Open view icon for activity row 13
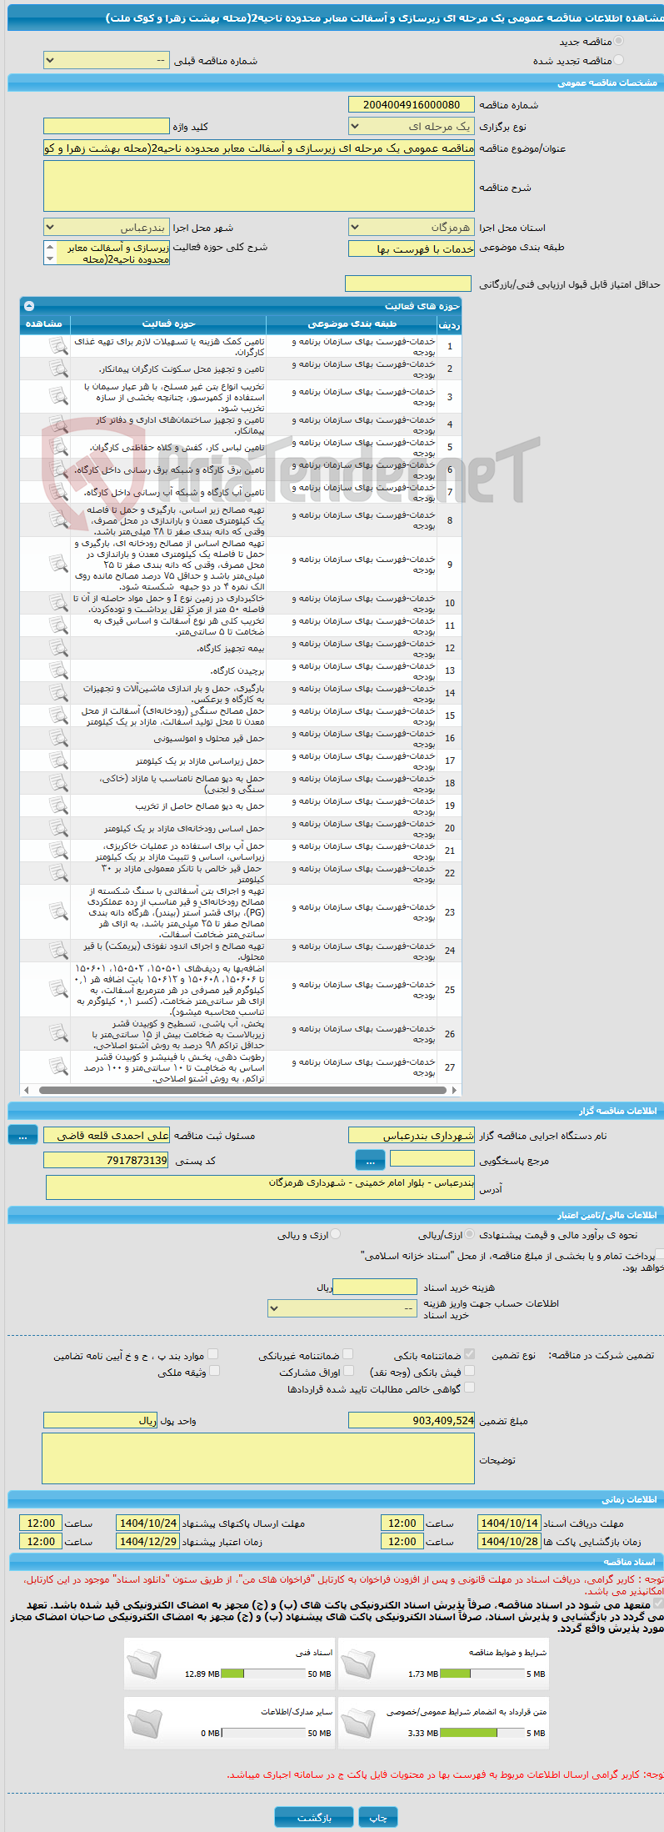 click(x=58, y=670)
